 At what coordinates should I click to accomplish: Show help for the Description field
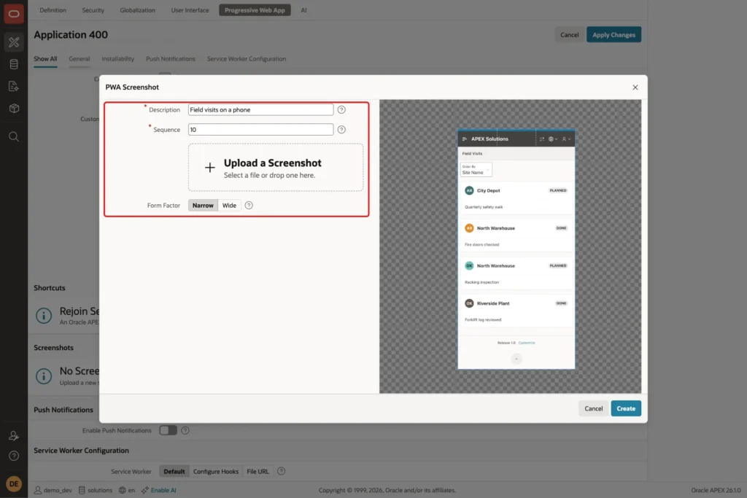tap(341, 109)
